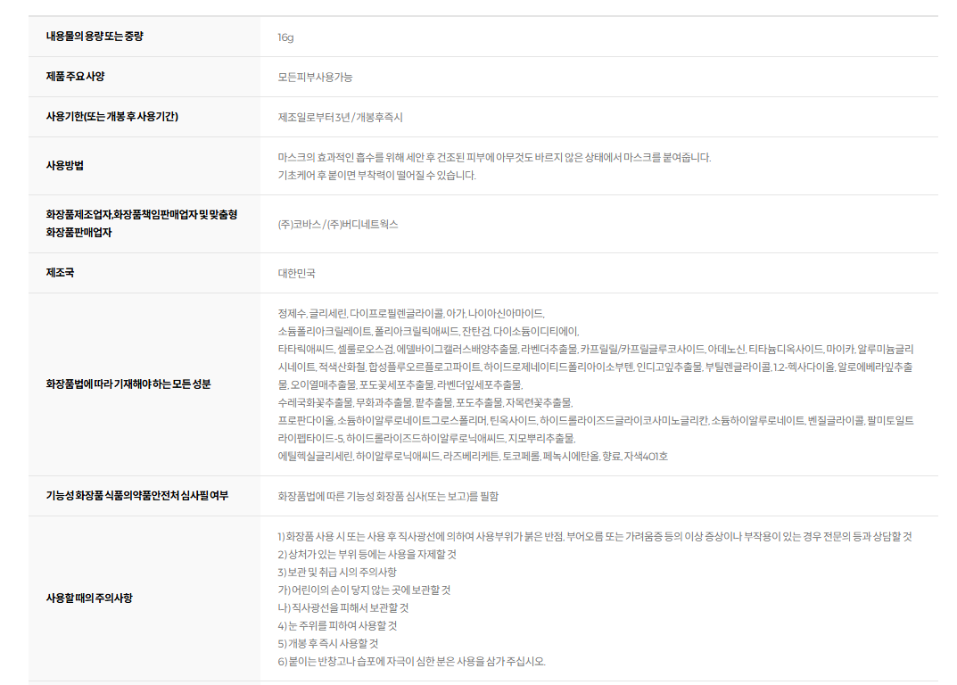Click the '16g' weight value
Screen dimensions: 957x685
(x=285, y=37)
